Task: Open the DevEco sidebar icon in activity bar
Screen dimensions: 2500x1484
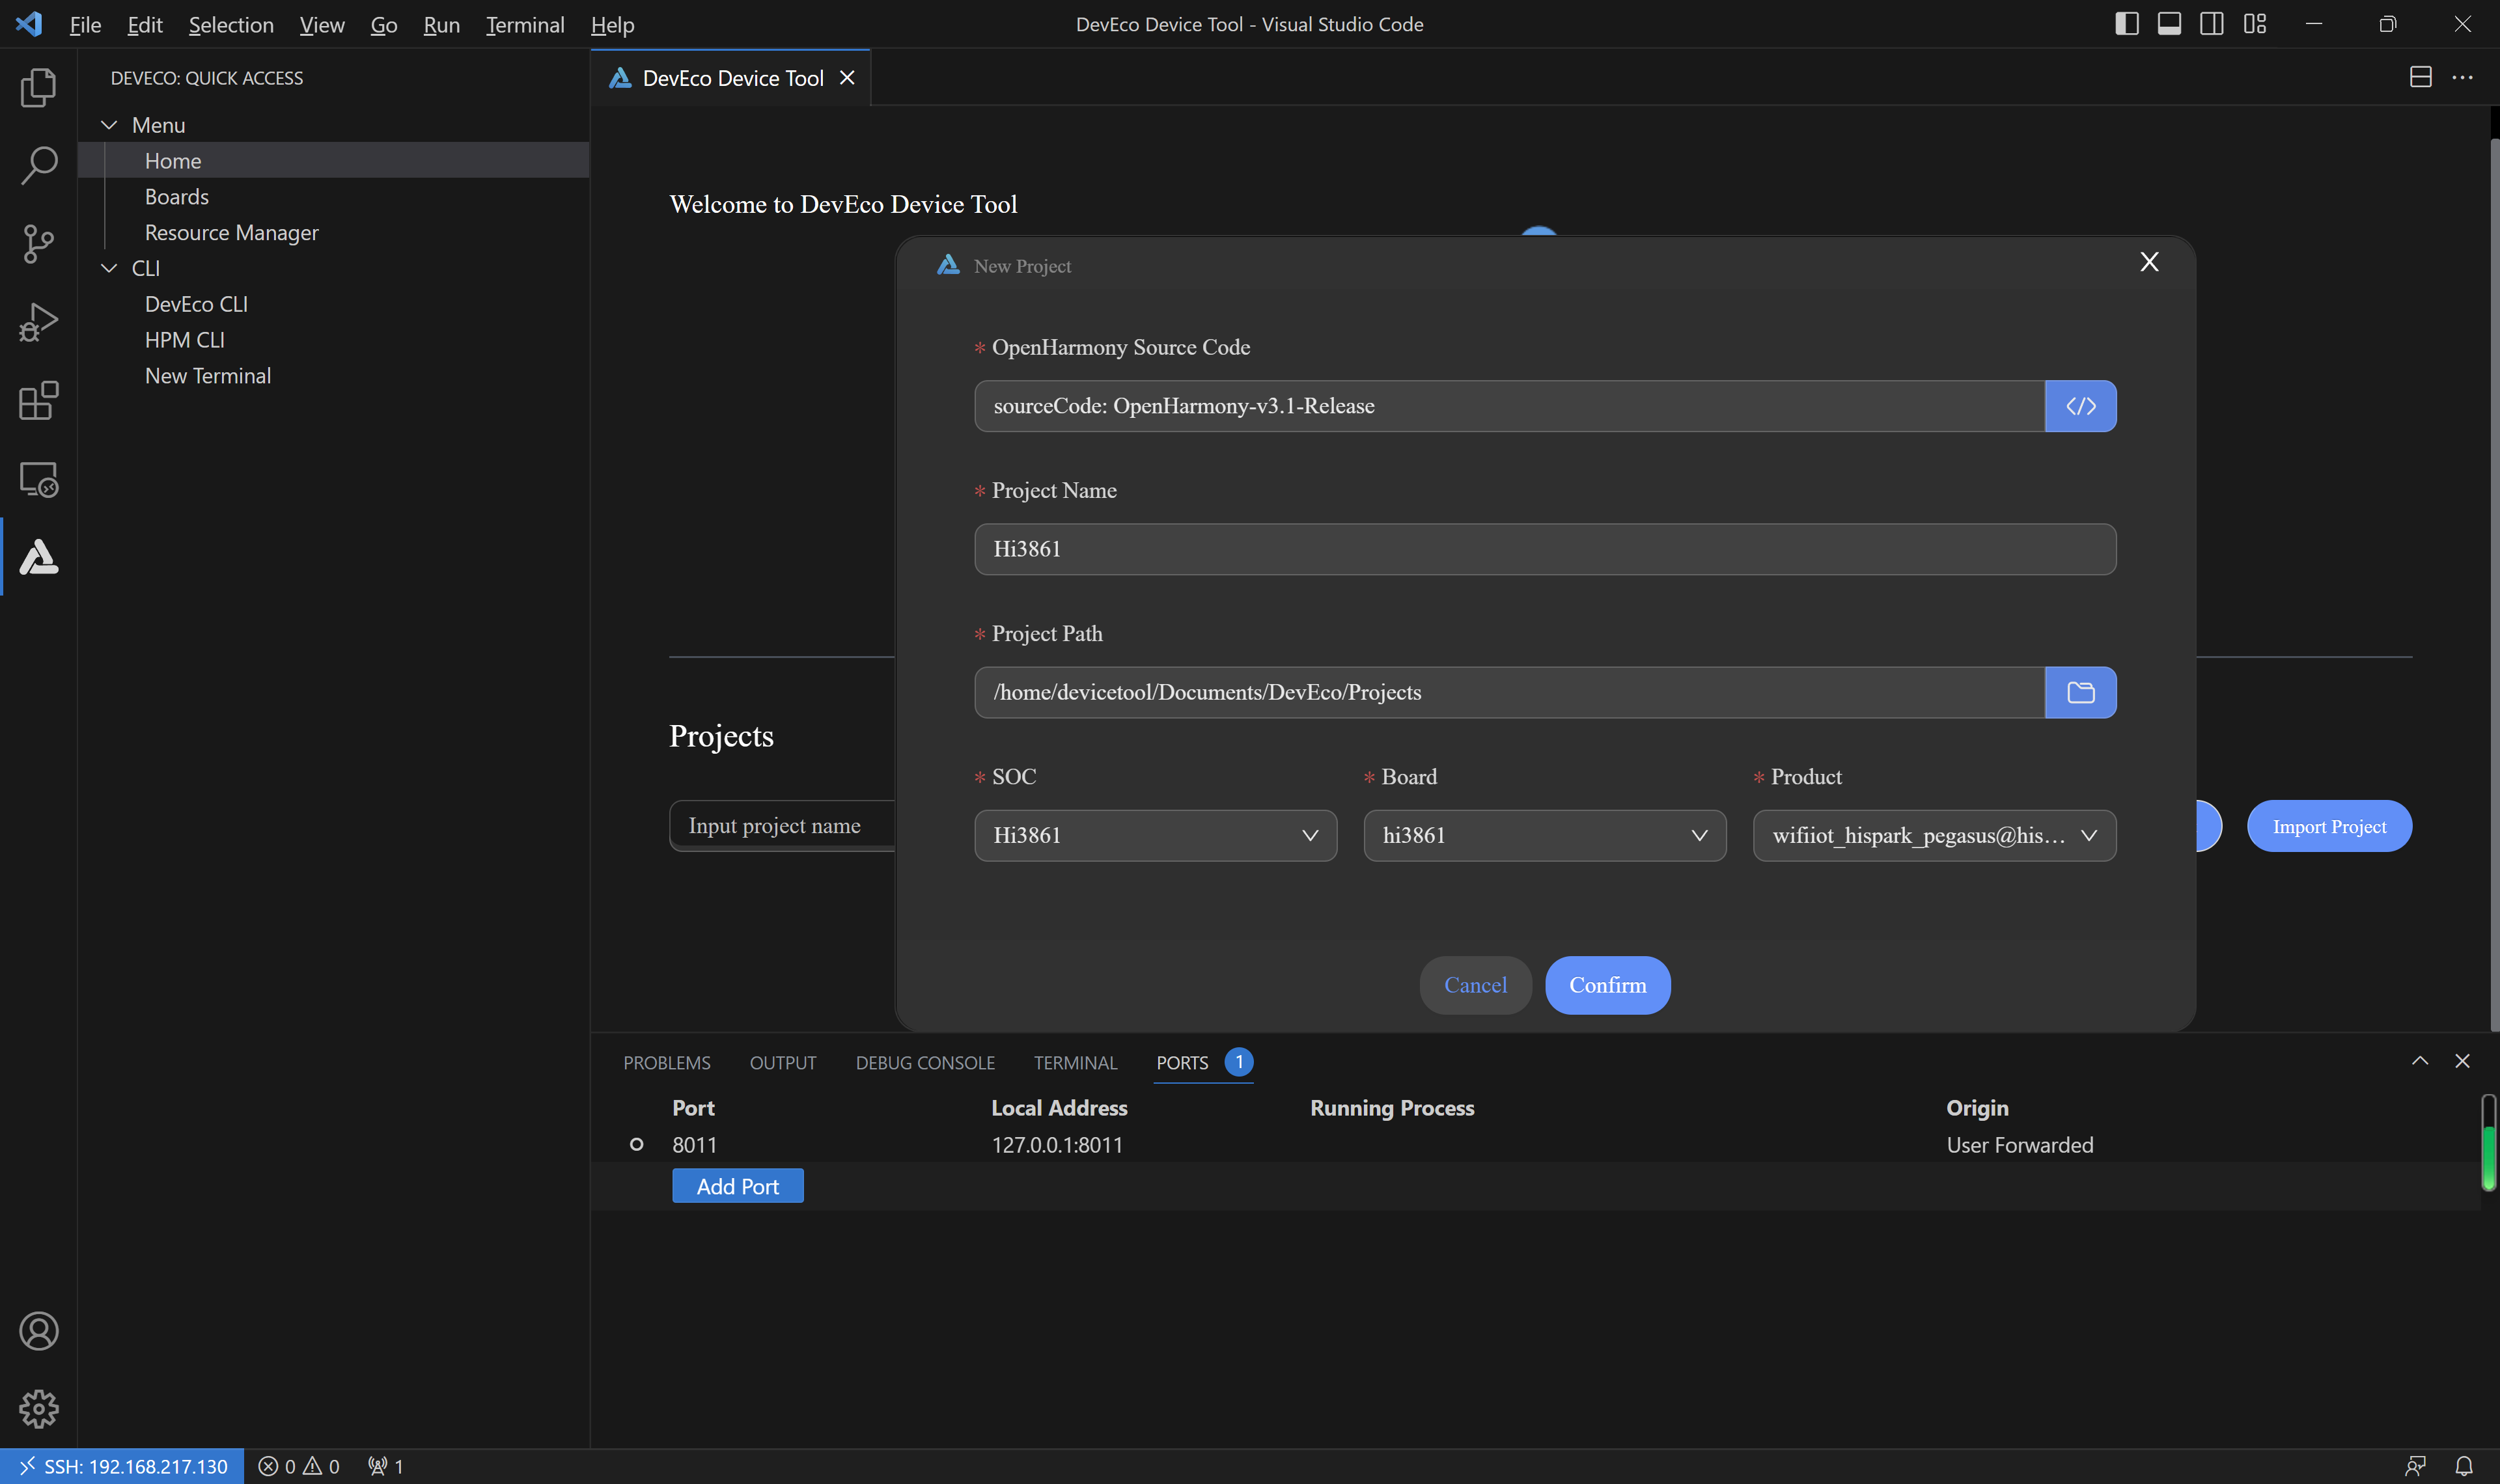Action: coord(38,557)
